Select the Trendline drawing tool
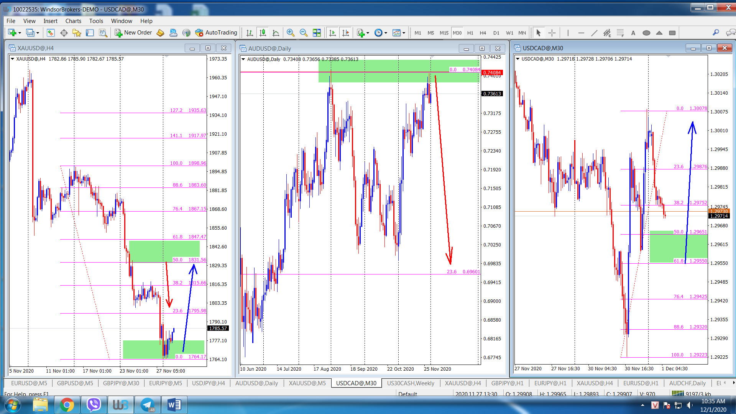This screenshot has height=414, width=736. [594, 33]
